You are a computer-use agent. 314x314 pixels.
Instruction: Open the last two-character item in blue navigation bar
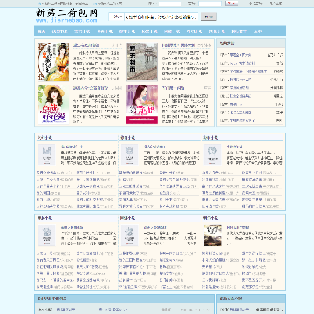tap(257, 31)
